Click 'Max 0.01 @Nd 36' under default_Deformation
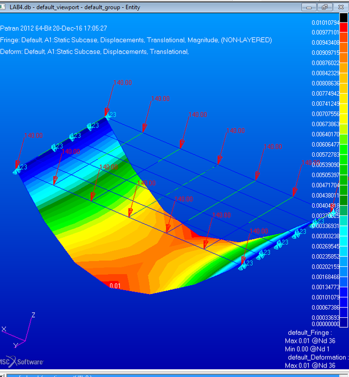Viewport: 349px width, 377px height. [310, 365]
